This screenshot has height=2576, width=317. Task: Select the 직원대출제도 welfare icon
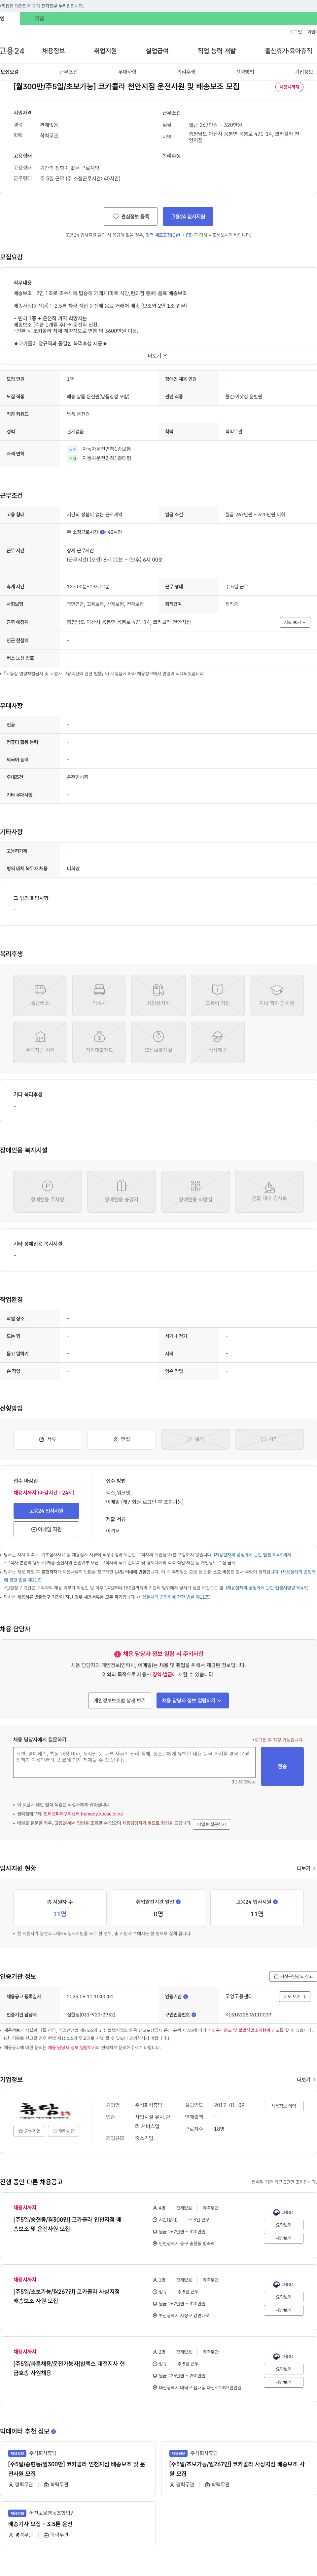point(99,1042)
